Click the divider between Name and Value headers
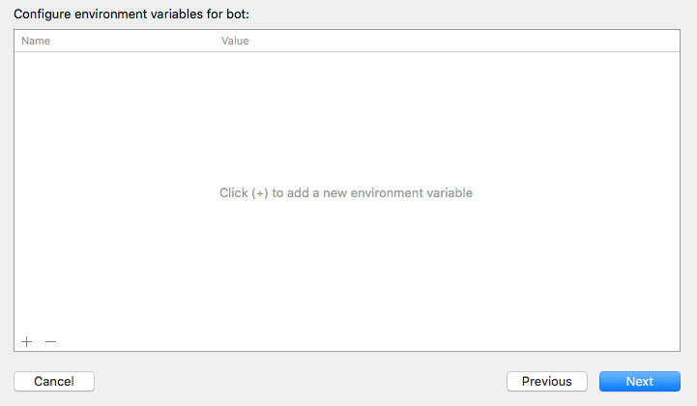This screenshot has height=406, width=697. tap(214, 42)
